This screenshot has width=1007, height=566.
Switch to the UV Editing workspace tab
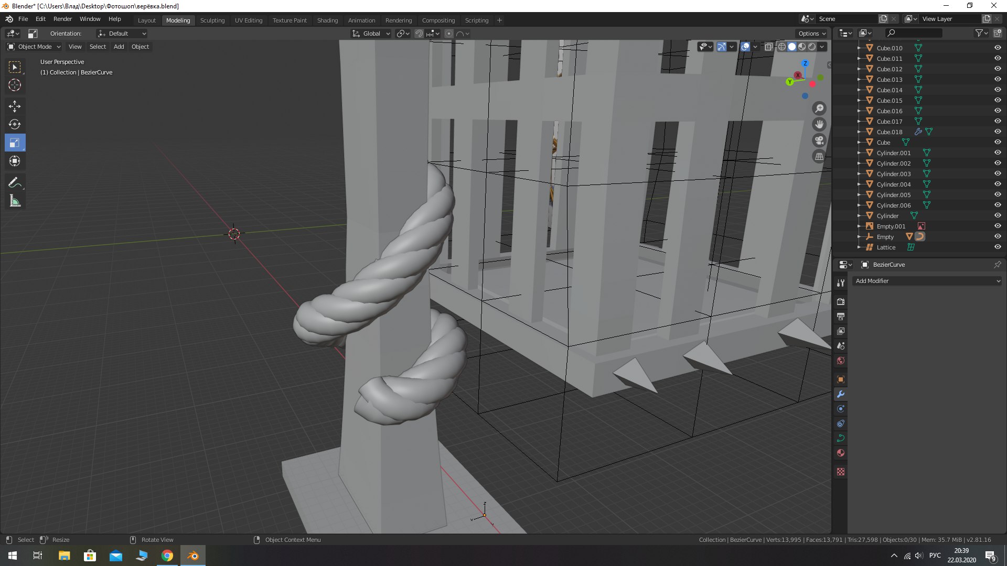click(x=249, y=20)
